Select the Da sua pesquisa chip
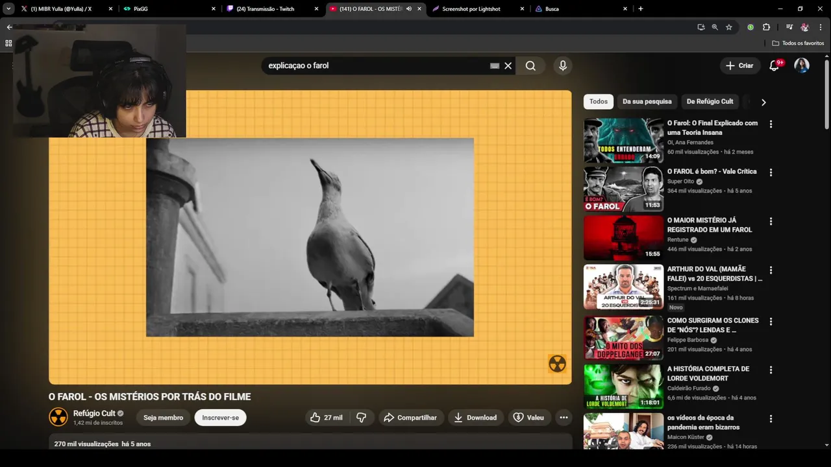Screen dimensions: 831x467 click(x=647, y=102)
